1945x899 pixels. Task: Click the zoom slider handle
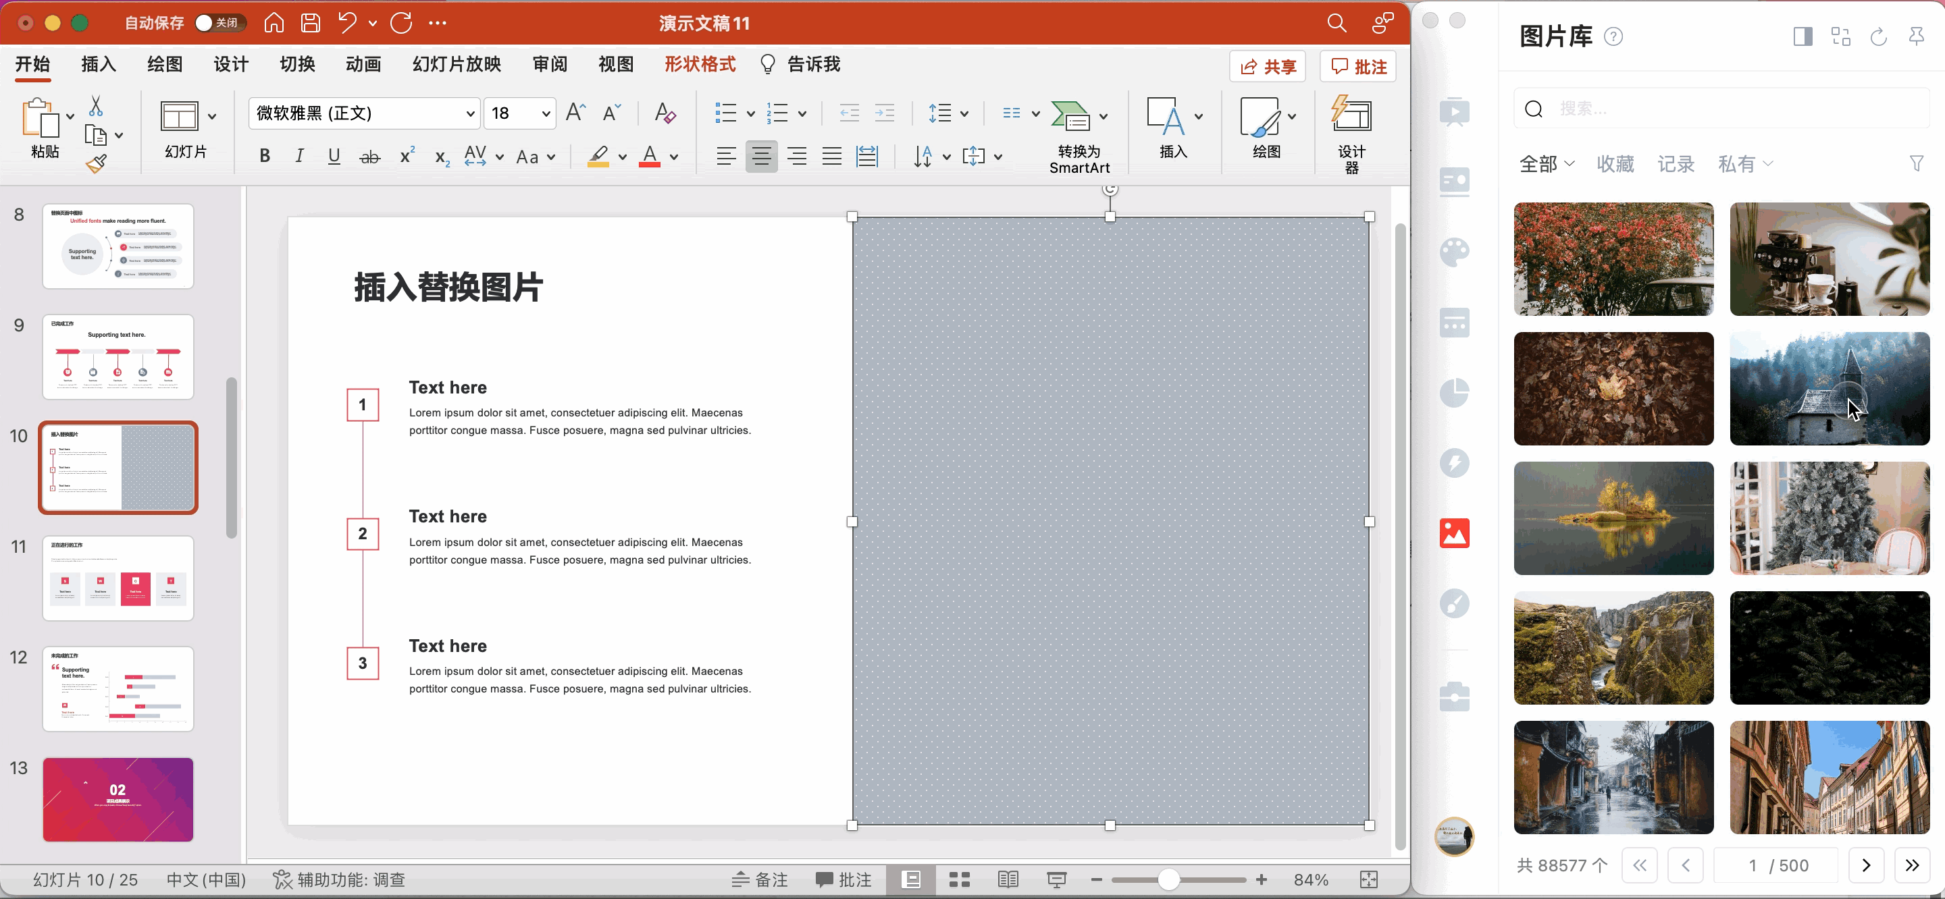coord(1168,879)
